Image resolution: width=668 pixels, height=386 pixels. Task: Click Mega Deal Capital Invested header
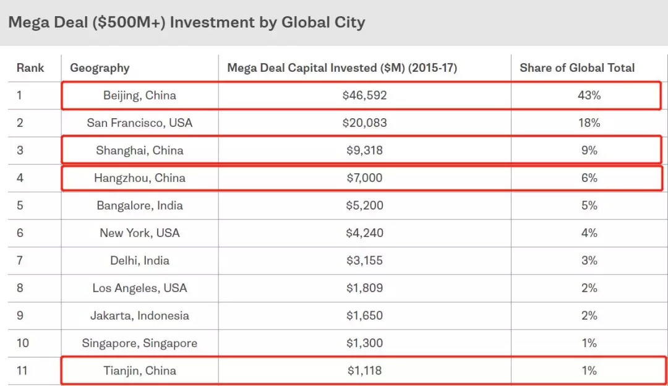tap(342, 68)
